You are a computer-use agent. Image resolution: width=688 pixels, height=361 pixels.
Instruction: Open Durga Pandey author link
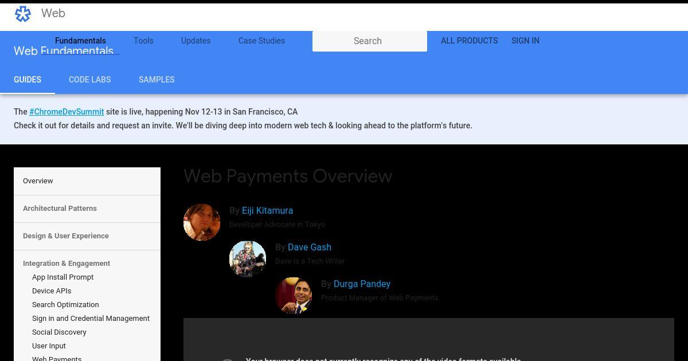tap(362, 284)
